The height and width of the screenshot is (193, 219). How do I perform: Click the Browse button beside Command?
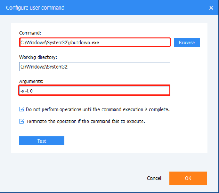click(187, 42)
